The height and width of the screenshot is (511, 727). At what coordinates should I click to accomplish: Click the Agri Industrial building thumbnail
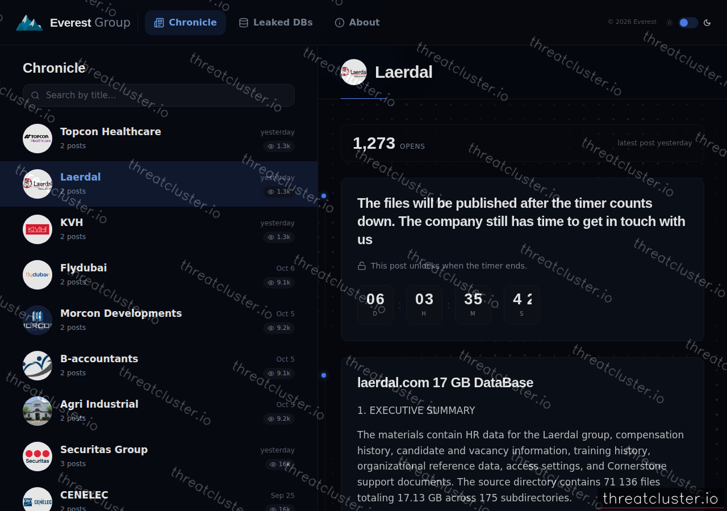[37, 411]
